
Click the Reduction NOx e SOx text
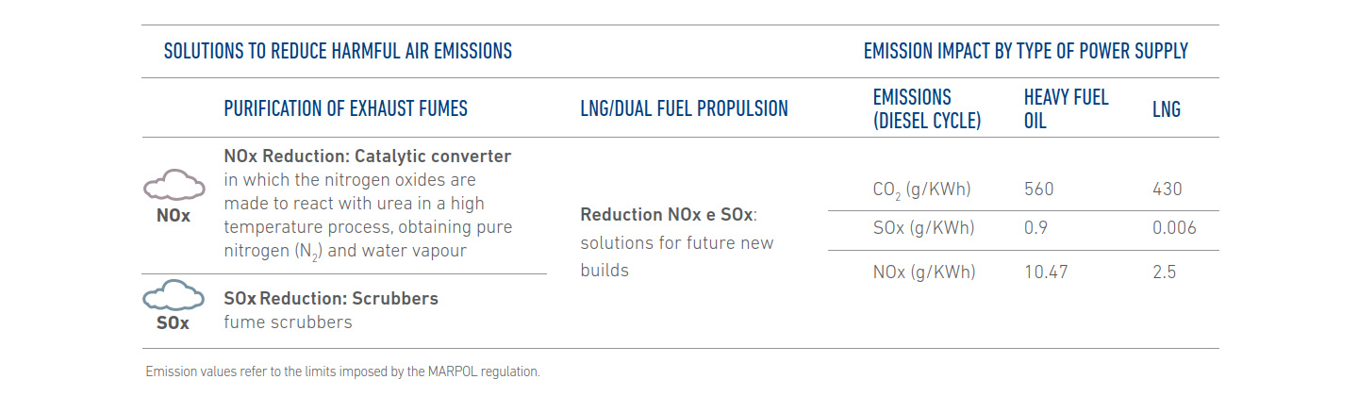click(x=668, y=215)
